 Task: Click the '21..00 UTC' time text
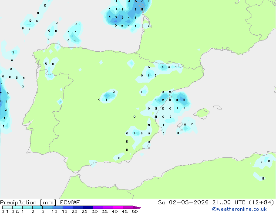tap(229, 203)
